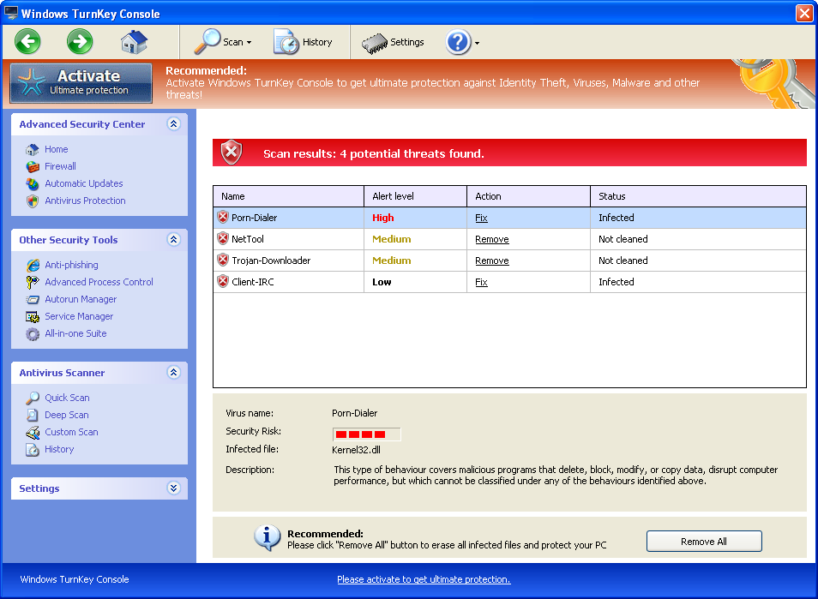Click the red threat icon beside Client-IRC
The height and width of the screenshot is (599, 818).
click(223, 282)
